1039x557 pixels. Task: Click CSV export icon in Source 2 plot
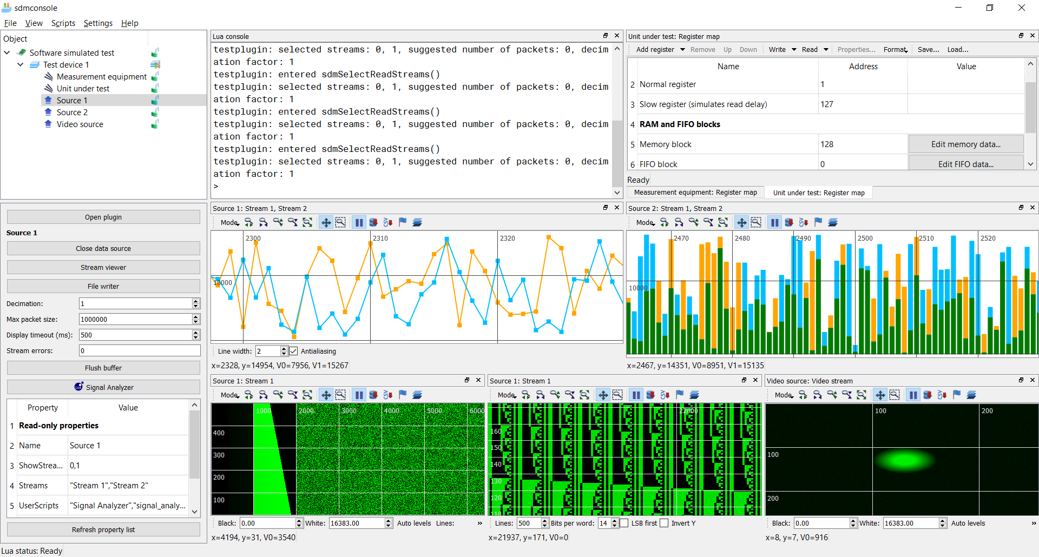coord(804,222)
